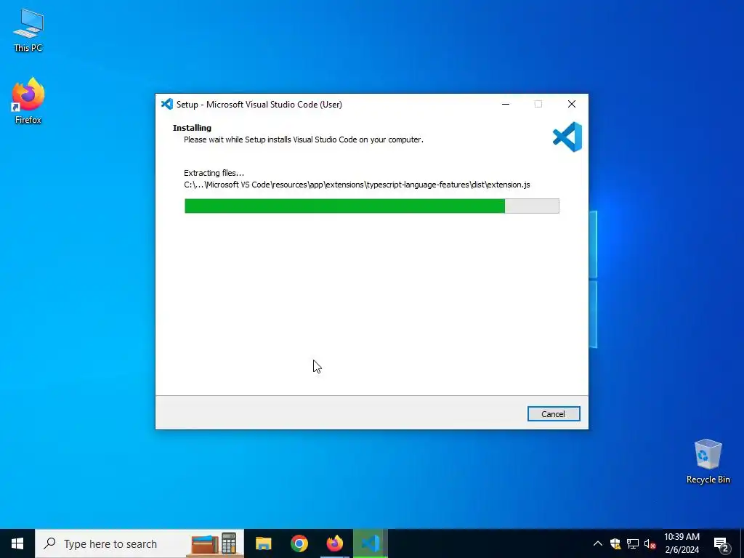
Task: Close the Setup window
Action: click(x=572, y=104)
